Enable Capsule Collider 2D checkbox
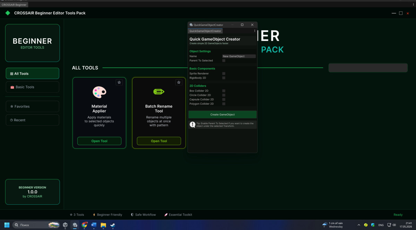Screen dimensions: 416x230 coord(224,99)
